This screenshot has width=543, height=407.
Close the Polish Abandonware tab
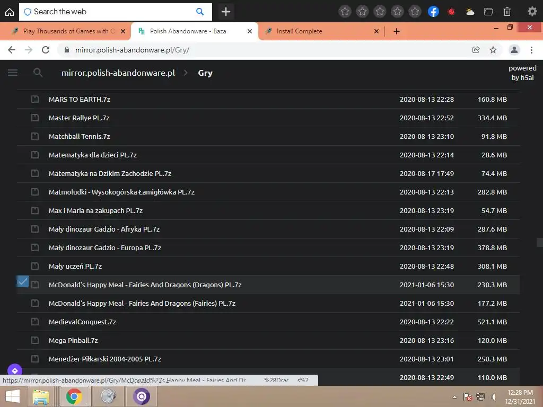[250, 31]
